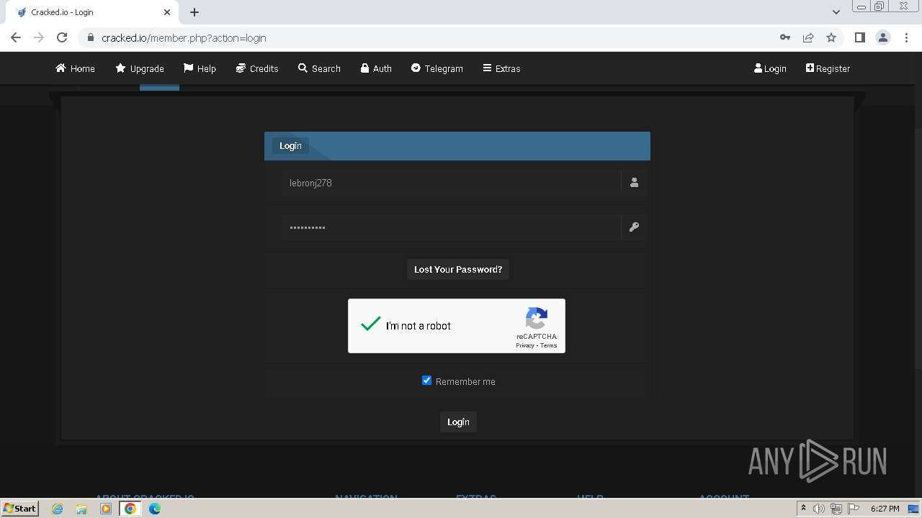Click the 6:27 PM taskbar clock

click(885, 509)
